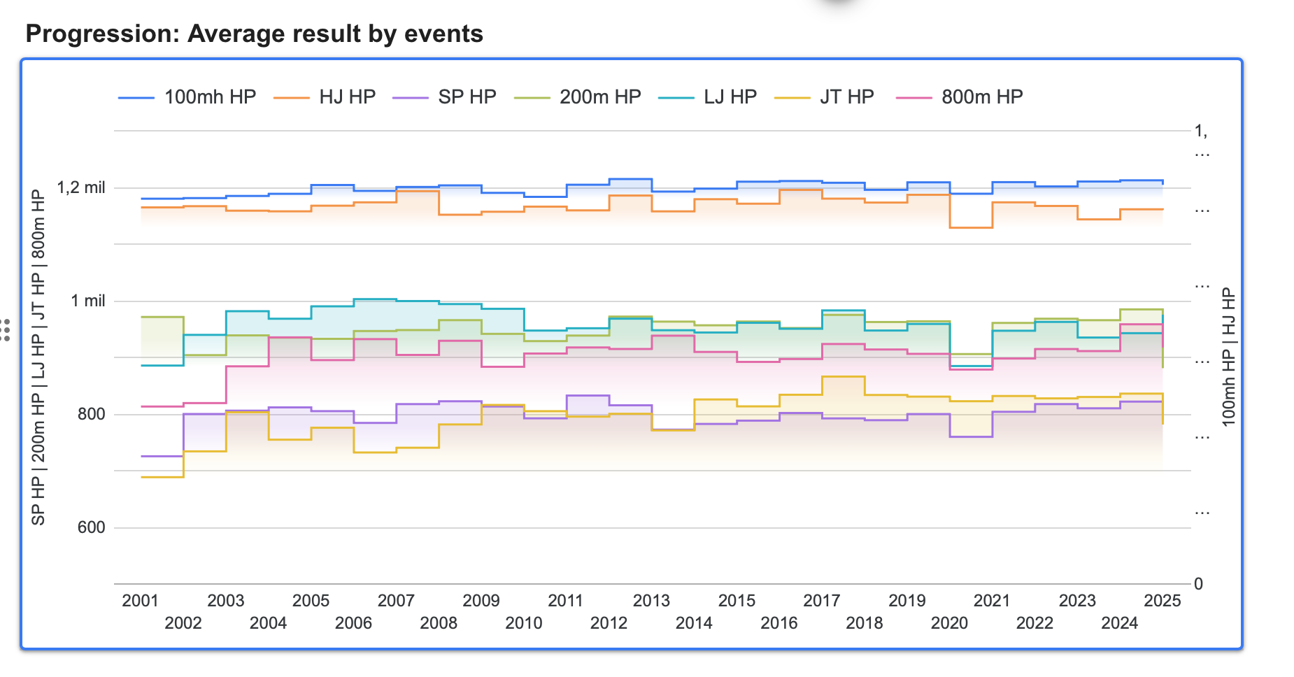Click the 2021 year label

pyautogui.click(x=993, y=601)
